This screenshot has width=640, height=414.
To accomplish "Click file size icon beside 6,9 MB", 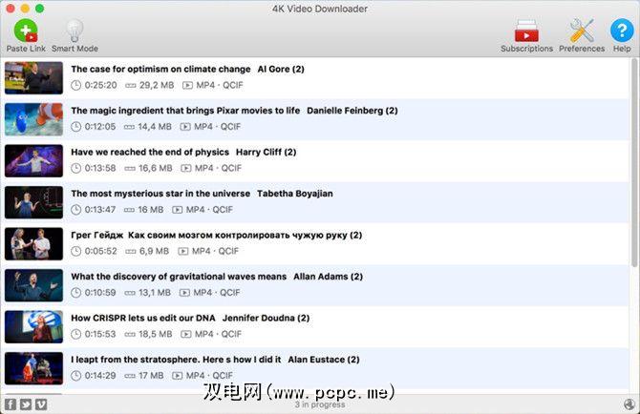I will (131, 252).
